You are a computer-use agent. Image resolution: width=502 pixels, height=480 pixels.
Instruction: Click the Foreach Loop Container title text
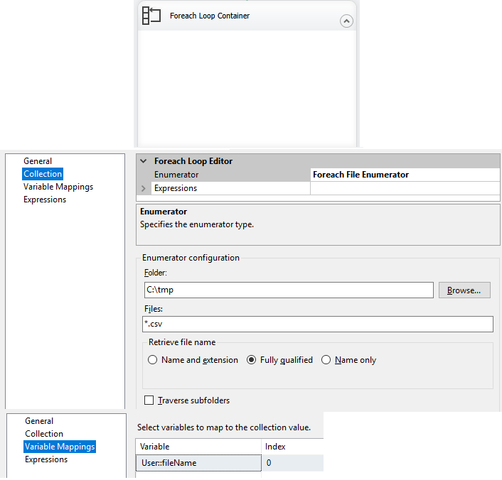210,16
